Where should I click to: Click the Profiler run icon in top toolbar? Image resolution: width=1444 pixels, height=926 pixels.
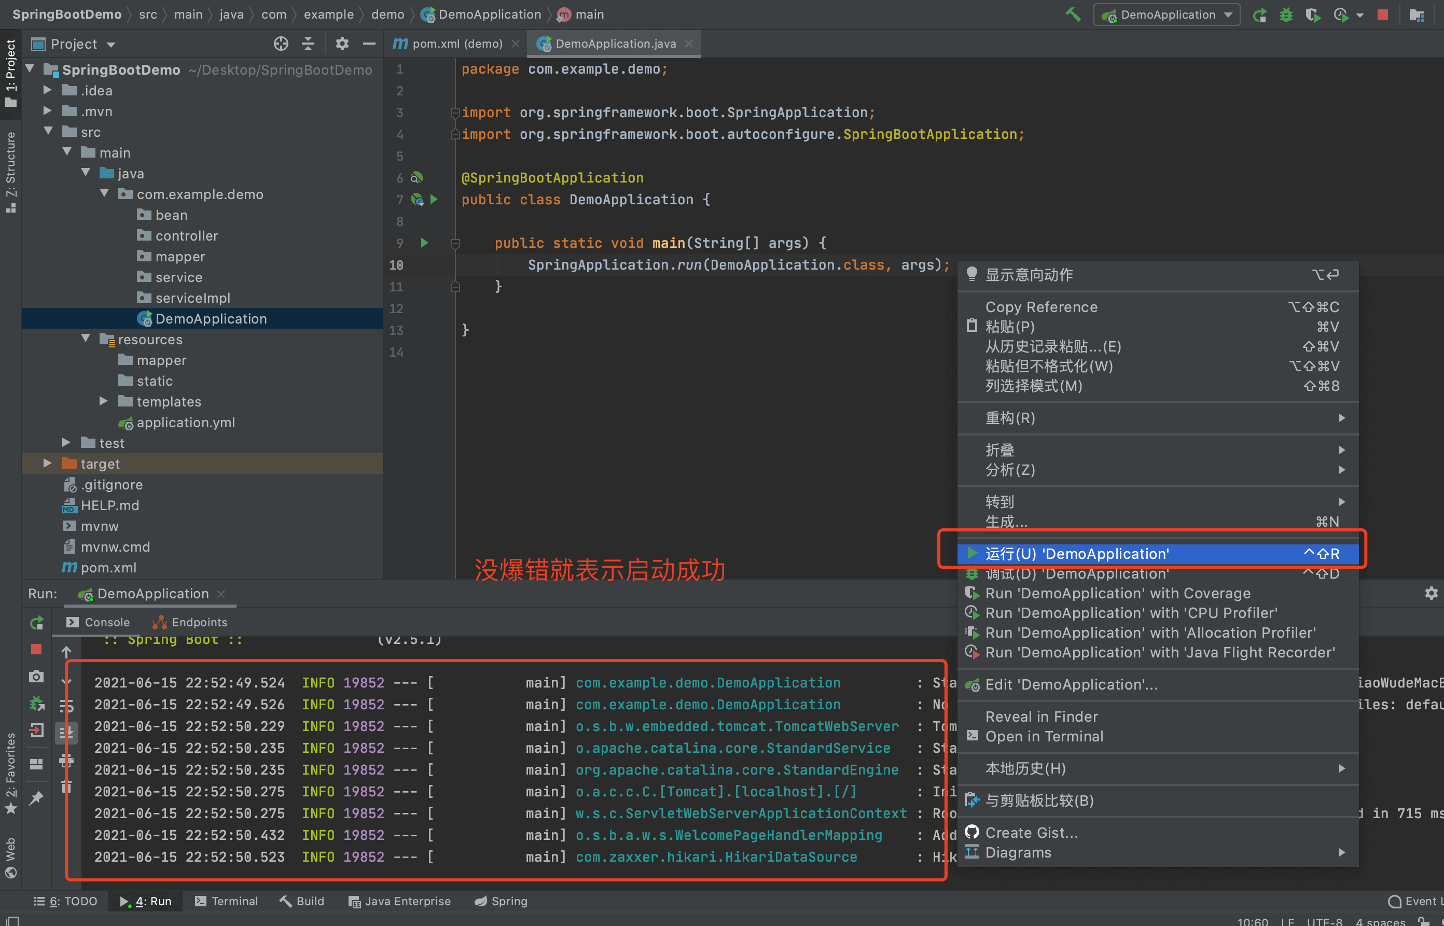[x=1341, y=15]
